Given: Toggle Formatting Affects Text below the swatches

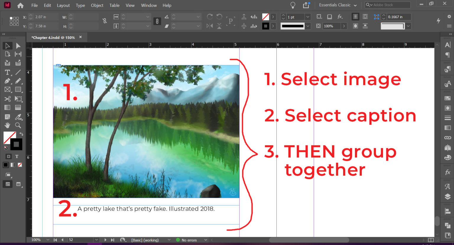Looking at the screenshot, I should click(17, 157).
